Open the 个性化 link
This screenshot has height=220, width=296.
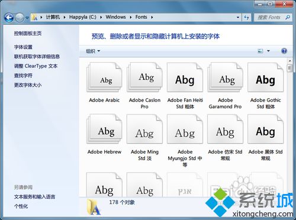click(x=21, y=206)
